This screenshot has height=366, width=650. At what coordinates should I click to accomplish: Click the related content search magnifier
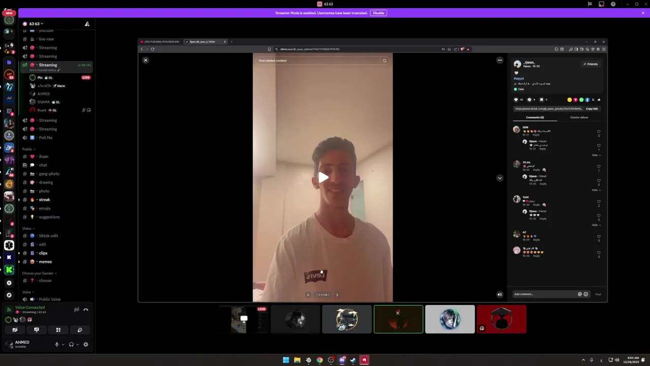384,61
